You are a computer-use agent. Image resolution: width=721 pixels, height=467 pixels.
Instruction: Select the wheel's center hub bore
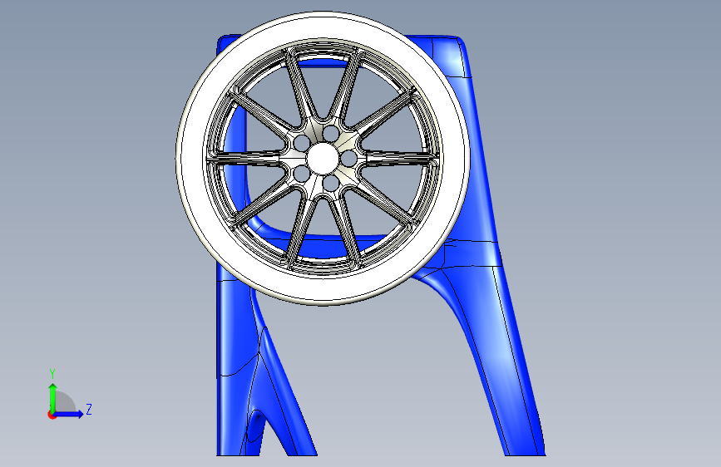tap(322, 158)
